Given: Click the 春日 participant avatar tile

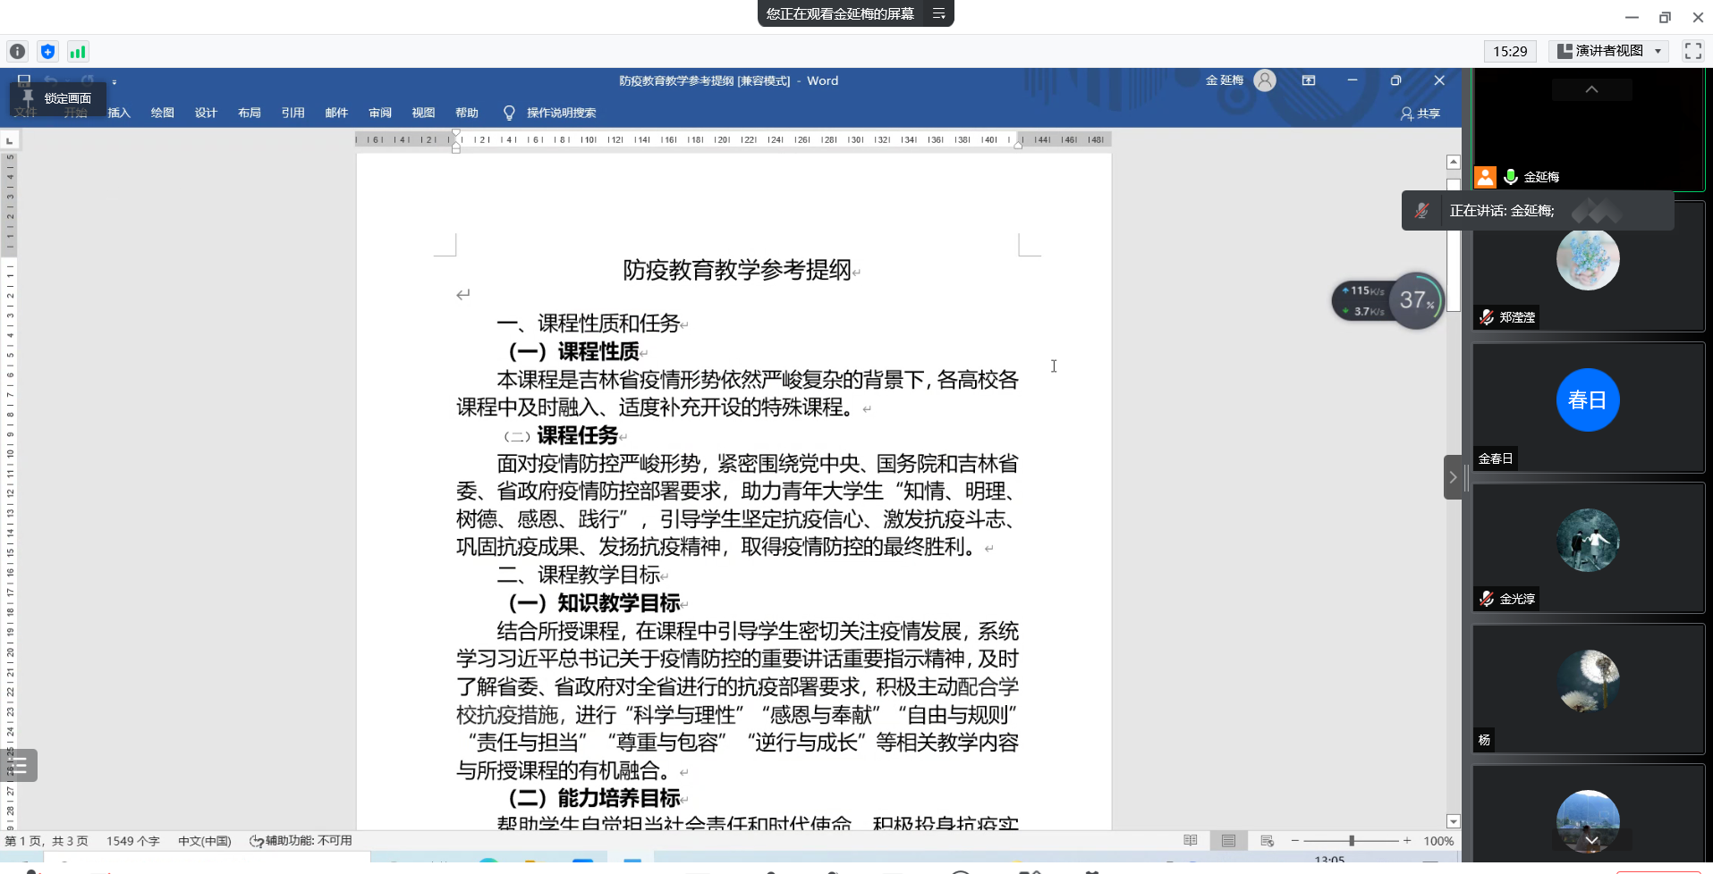Looking at the screenshot, I should (1587, 400).
